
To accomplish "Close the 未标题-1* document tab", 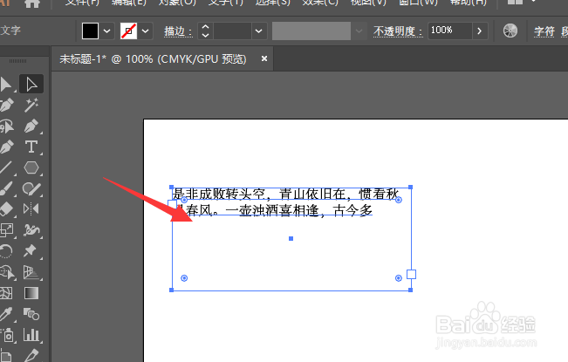I will tap(264, 58).
